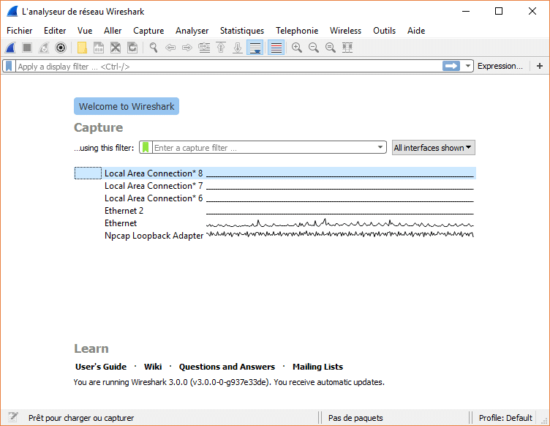The image size is (550, 426).
Task: Jump to last packet icon
Action: [238, 48]
